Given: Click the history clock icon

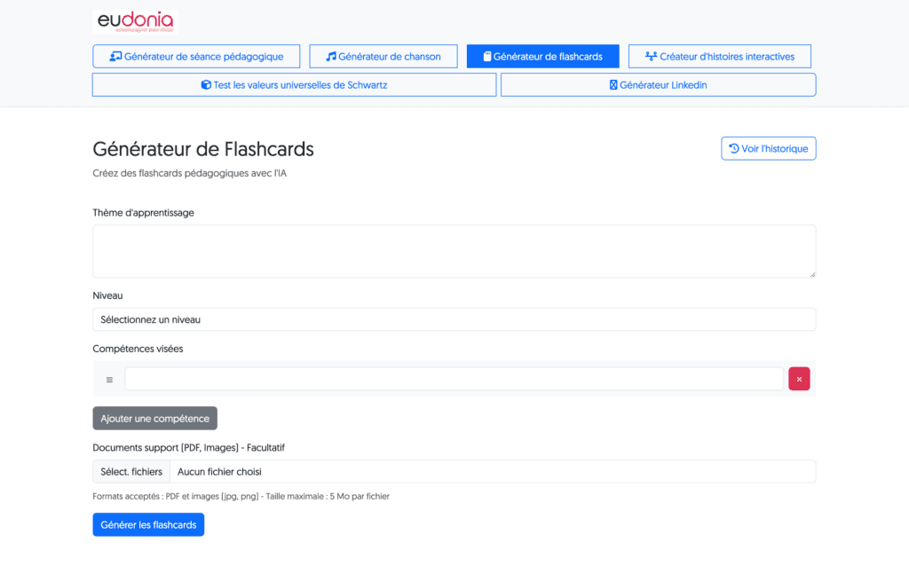Looking at the screenshot, I should point(734,149).
